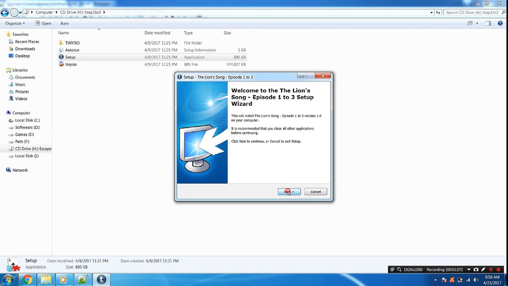Click Computer in the address breadcrumb
Screen dimensions: 508x286
[44, 12]
